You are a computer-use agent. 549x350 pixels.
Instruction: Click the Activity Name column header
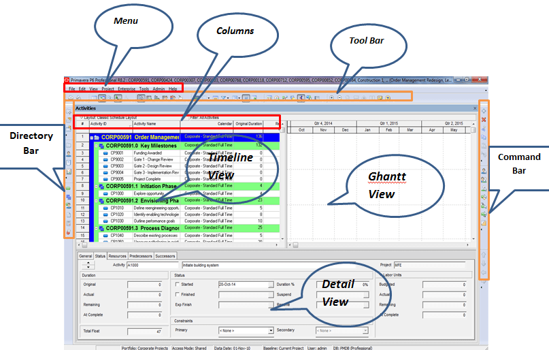tap(156, 124)
